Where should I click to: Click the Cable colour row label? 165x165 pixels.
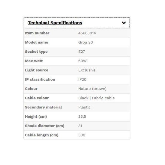coord(37,98)
